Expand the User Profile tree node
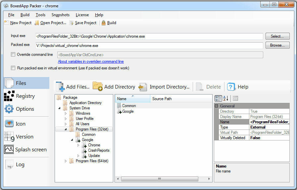 coord(66,119)
